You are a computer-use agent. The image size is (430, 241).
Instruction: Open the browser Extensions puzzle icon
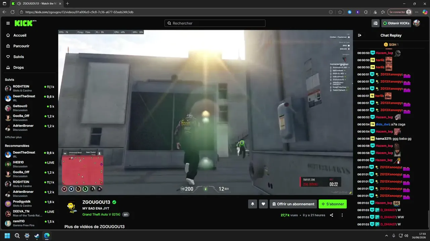click(x=366, y=12)
